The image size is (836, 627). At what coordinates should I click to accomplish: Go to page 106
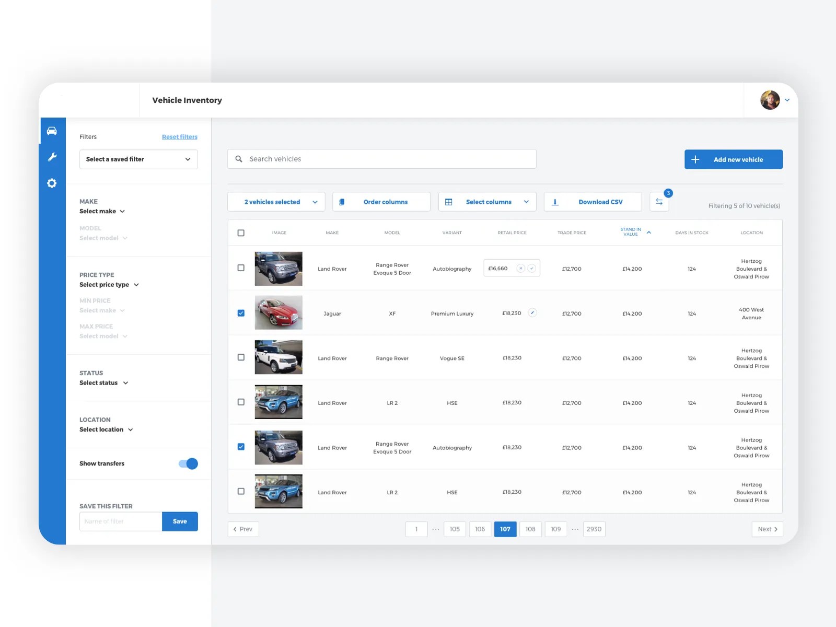[480, 529]
